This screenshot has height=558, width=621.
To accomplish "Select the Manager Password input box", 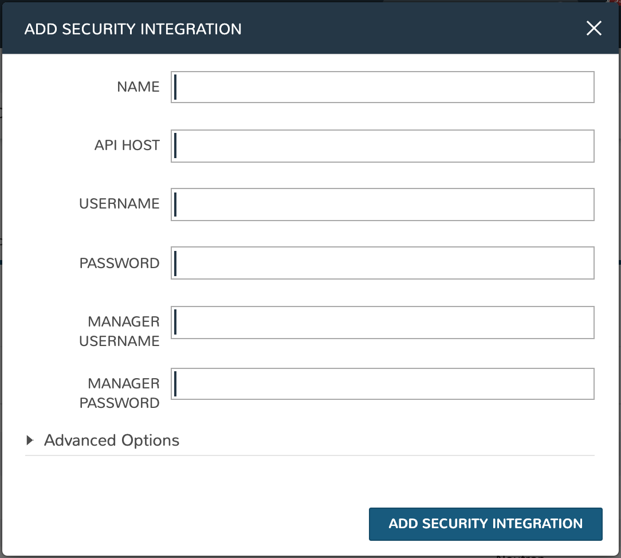I will tap(382, 384).
